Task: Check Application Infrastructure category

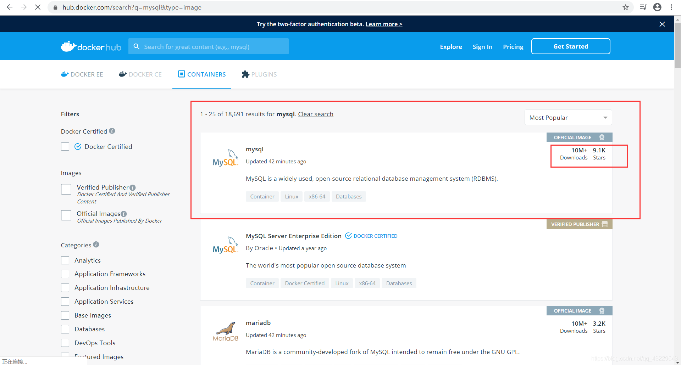Action: point(65,288)
